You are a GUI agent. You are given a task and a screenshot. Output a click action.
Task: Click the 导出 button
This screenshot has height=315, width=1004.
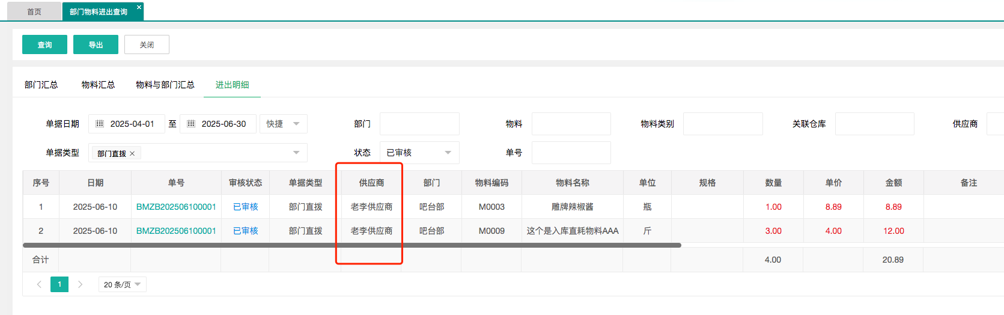[96, 44]
